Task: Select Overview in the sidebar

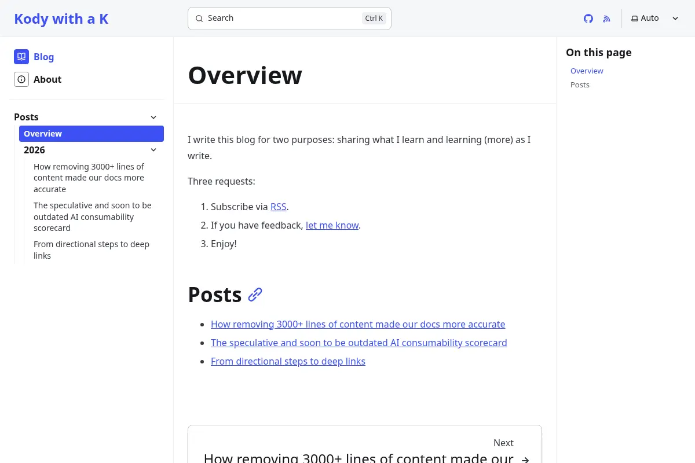Action: 92,134
